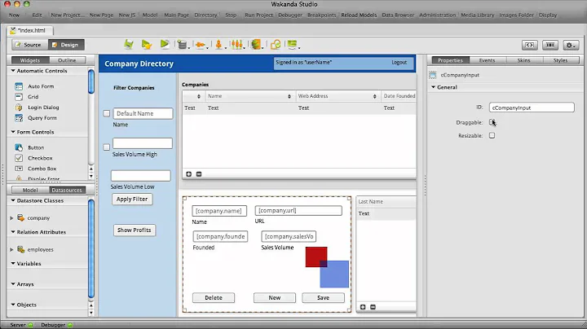Click the Logout link in the header
This screenshot has width=587, height=329.
(x=399, y=63)
